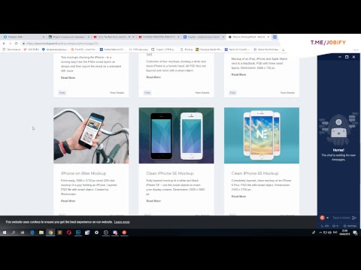Image resolution: width=361 pixels, height=270 pixels.
Task: Show hidden system tray icons
Action: [320, 232]
